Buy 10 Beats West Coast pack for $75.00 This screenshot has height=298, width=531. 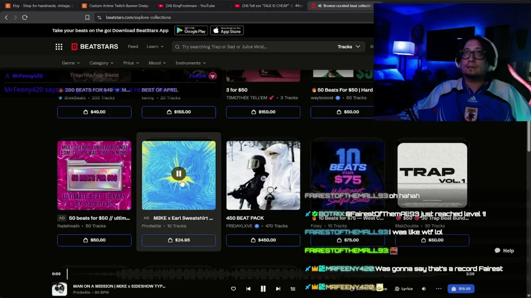pyautogui.click(x=348, y=240)
